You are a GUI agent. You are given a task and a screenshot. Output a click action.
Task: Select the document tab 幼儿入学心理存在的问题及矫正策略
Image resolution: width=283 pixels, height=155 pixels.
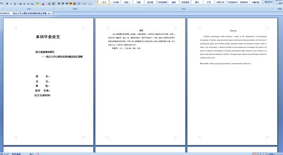tap(26, 13)
